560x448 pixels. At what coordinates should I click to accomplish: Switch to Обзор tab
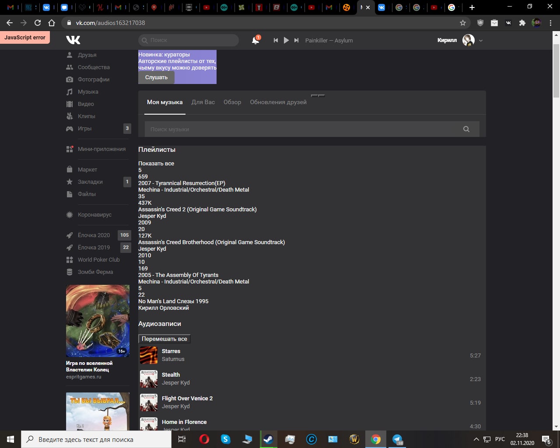coord(232,102)
